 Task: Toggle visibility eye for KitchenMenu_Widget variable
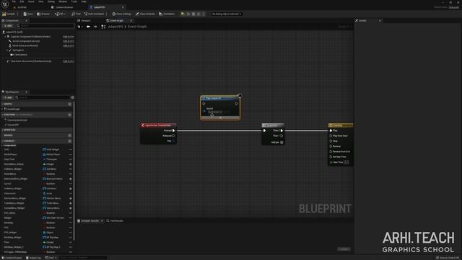71,199
